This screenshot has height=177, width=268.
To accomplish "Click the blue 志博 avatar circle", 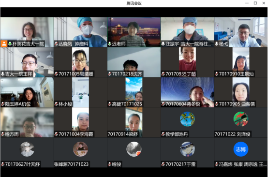I will coord(240,149).
